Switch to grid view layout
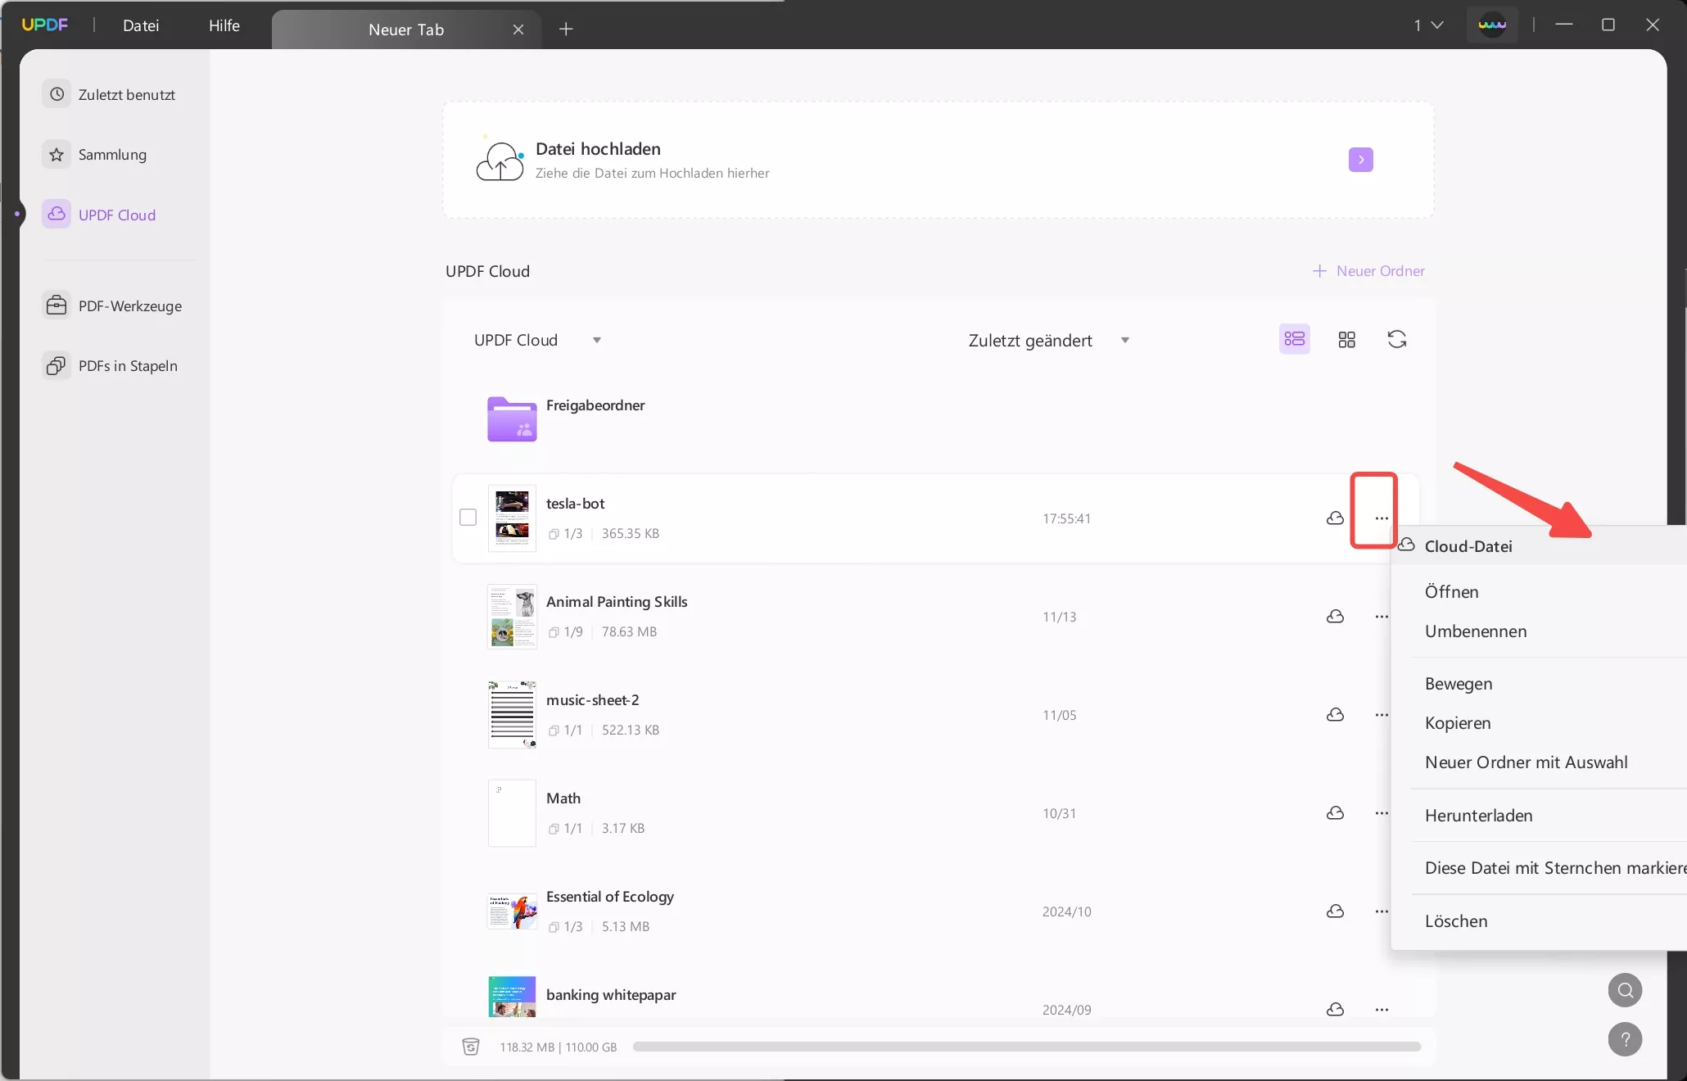The image size is (1687, 1081). coord(1347,339)
